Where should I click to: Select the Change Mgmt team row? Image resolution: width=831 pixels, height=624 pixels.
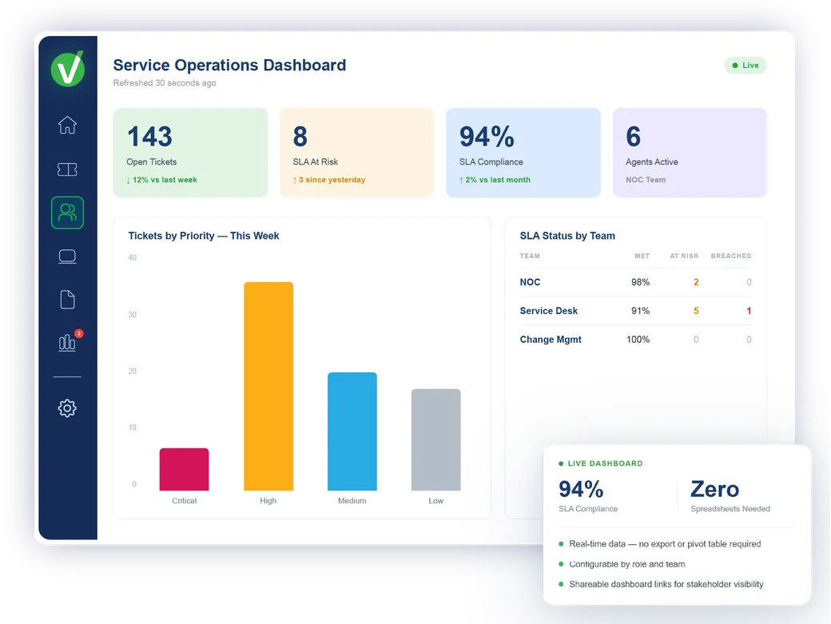click(x=635, y=340)
